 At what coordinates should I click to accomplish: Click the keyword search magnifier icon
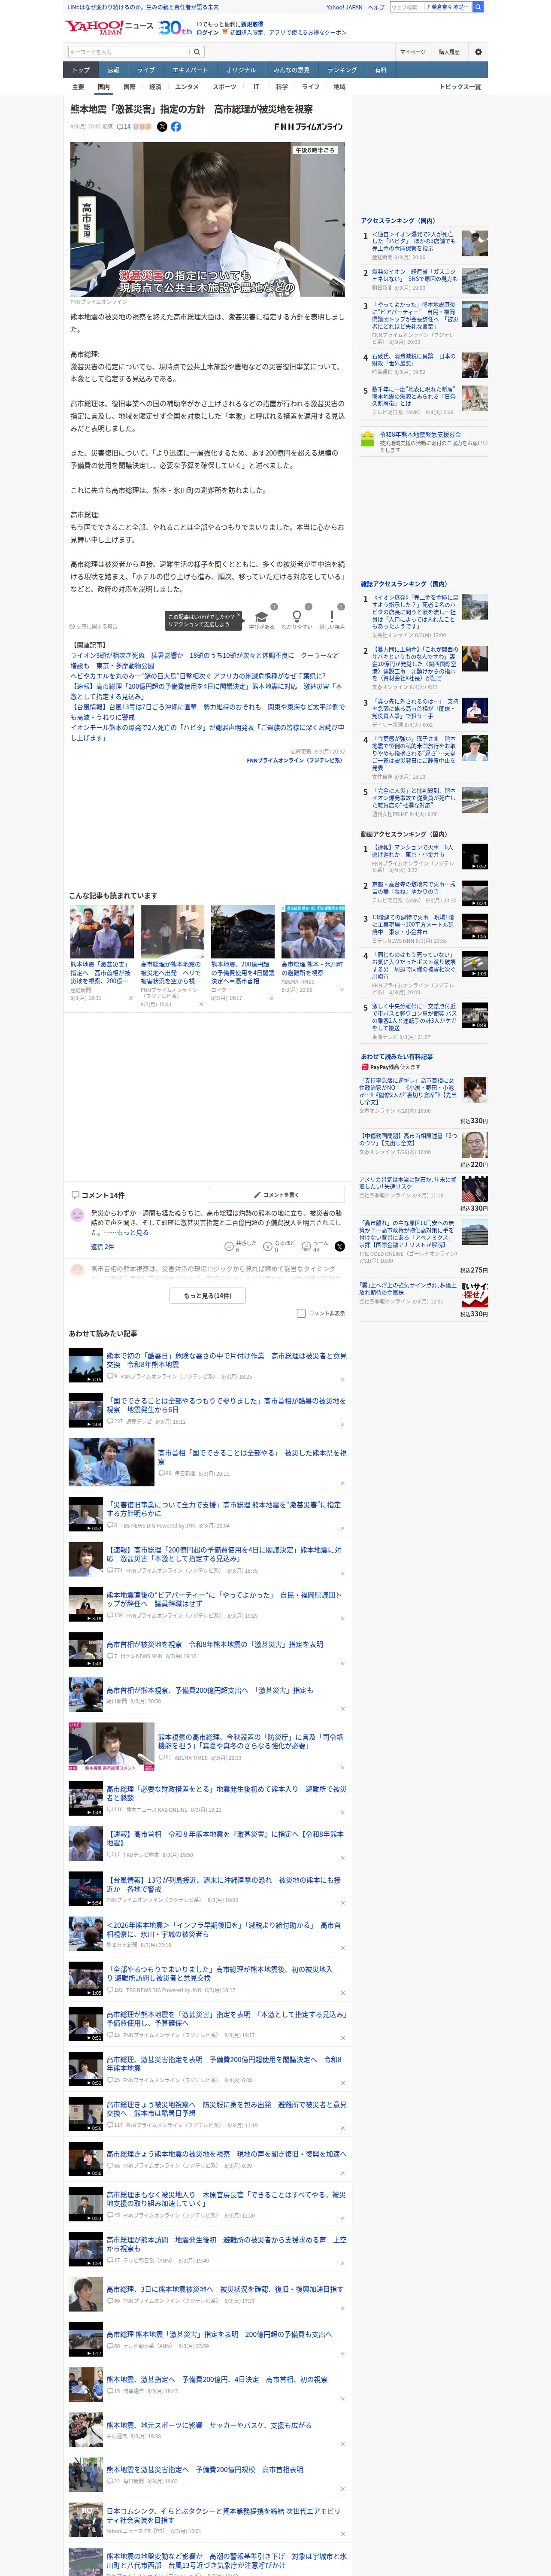(197, 52)
